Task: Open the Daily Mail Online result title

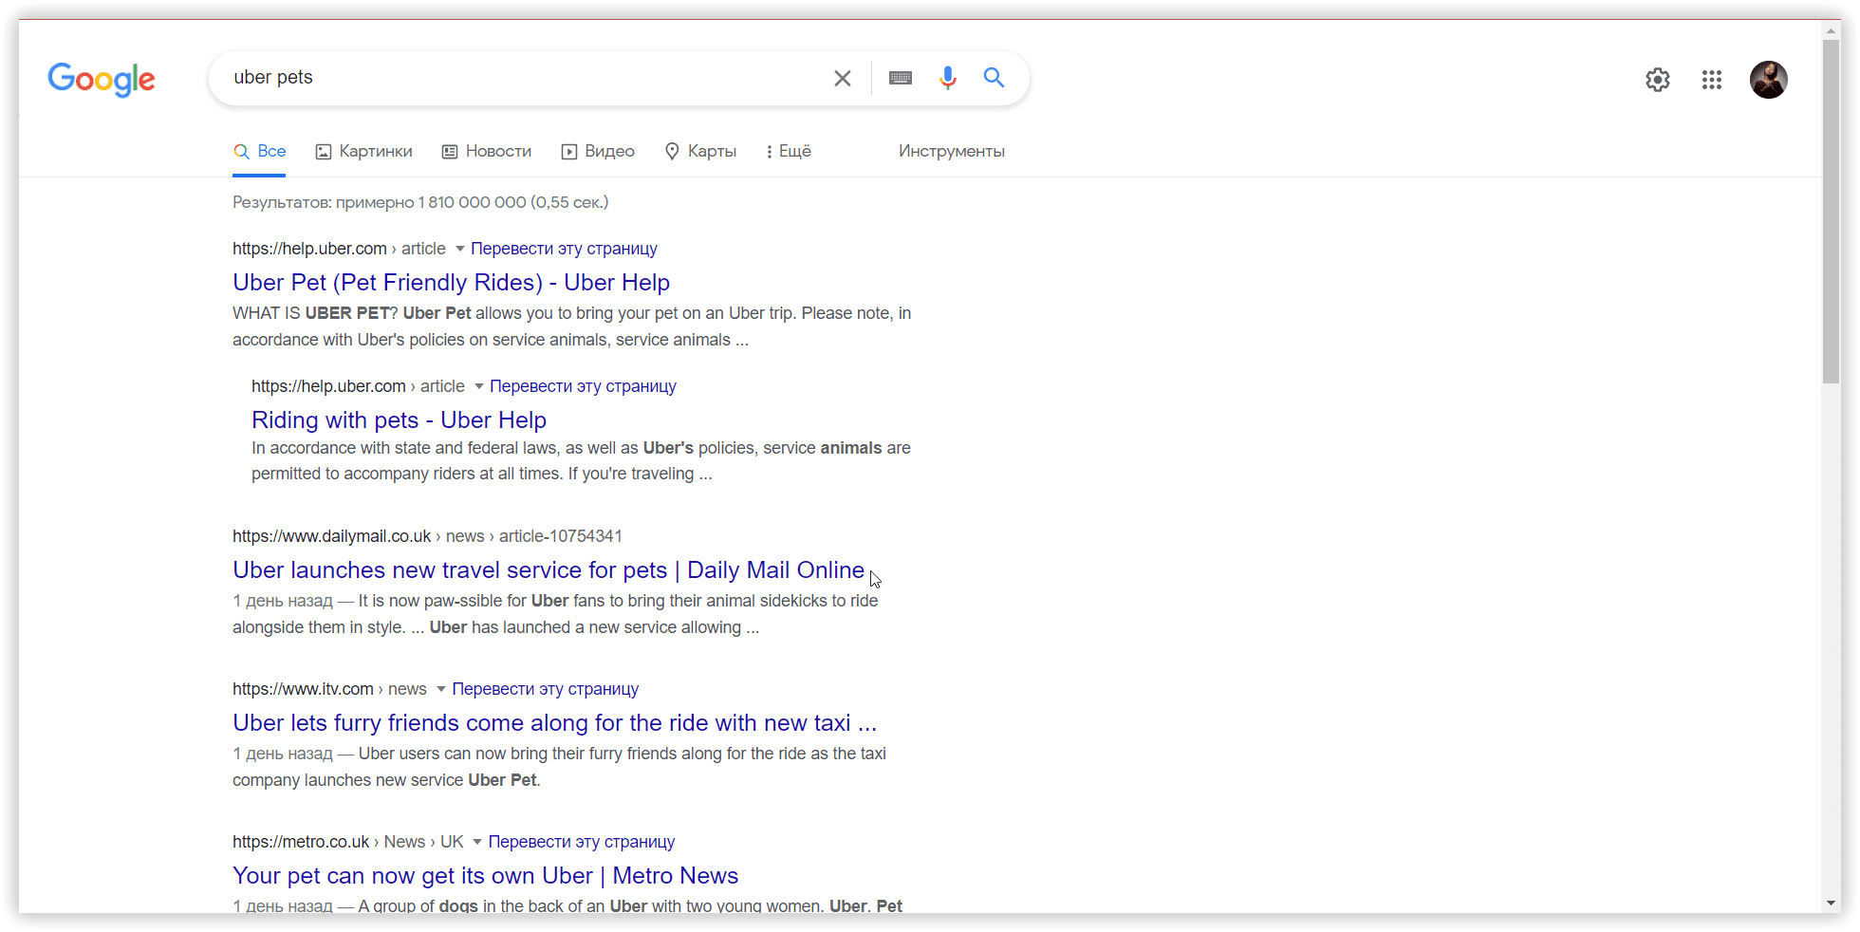Action: (549, 570)
